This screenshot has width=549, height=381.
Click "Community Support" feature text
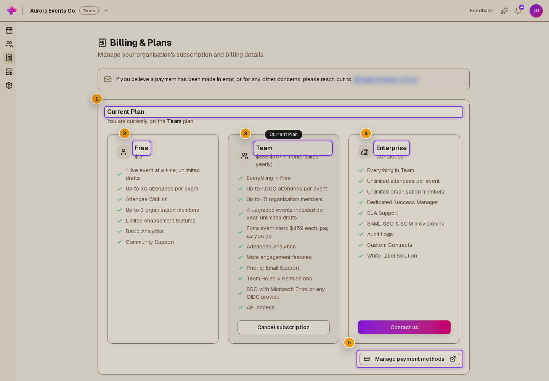coord(150,242)
